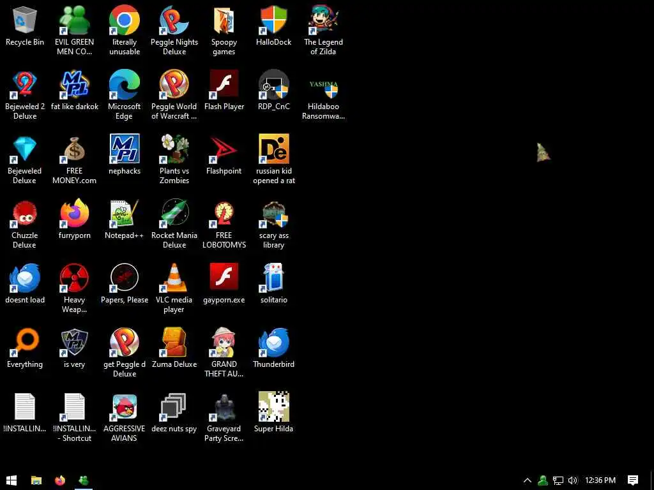
Task: Click the 12:36 PM clock
Action: [600, 480]
